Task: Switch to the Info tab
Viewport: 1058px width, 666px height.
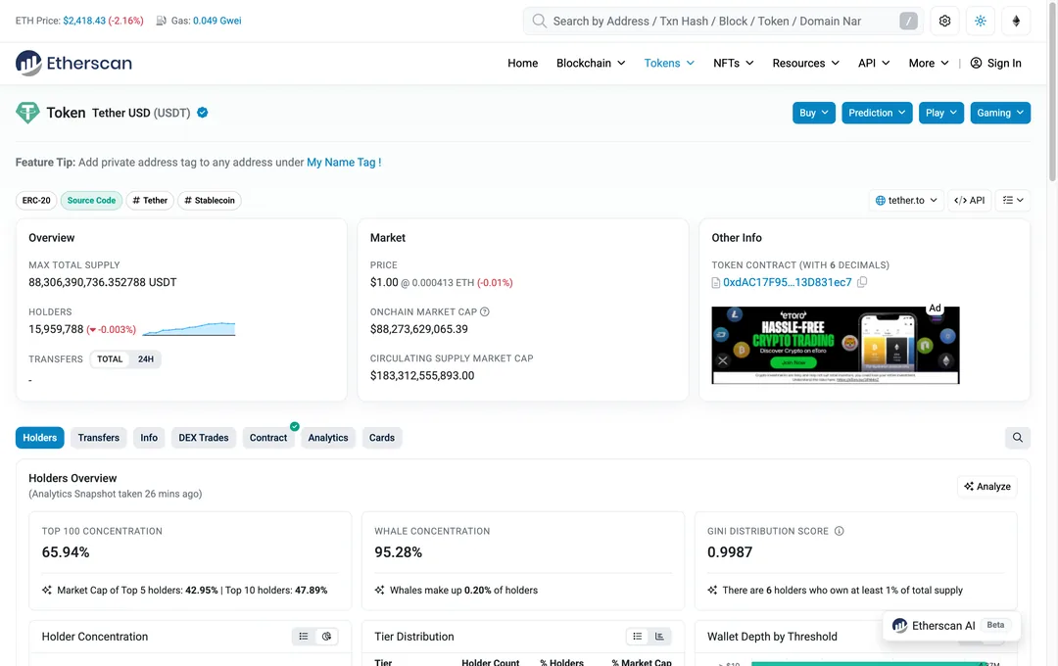Action: (149, 437)
